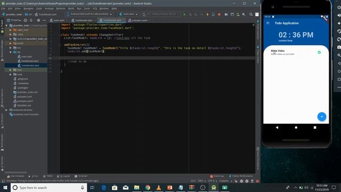Expand the test folder

[11, 70]
